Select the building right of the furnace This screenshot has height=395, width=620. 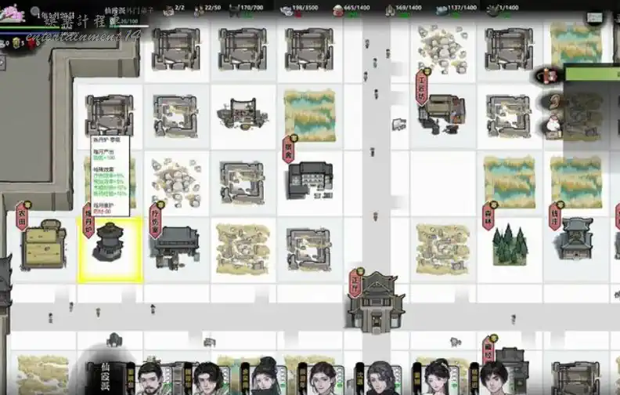(x=175, y=245)
